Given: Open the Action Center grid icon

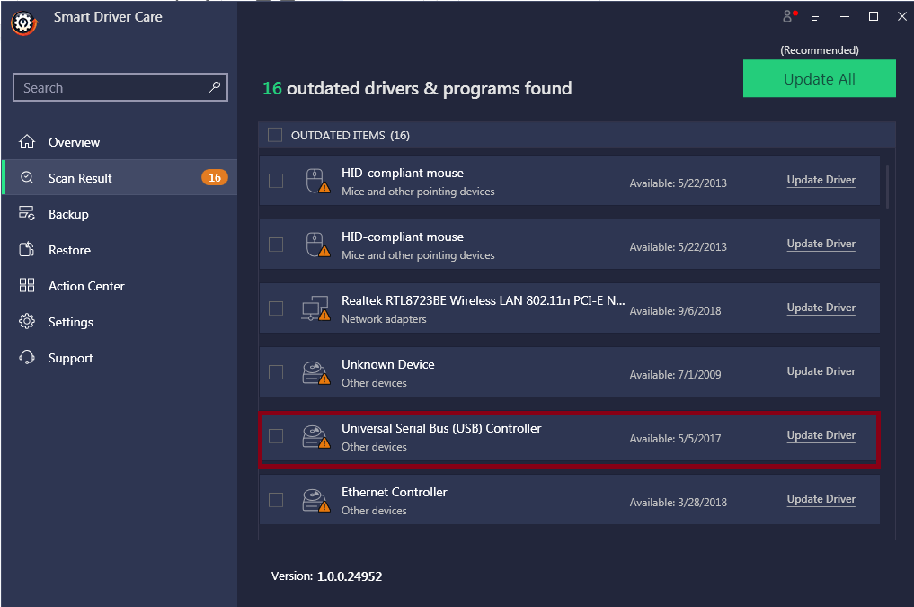Looking at the screenshot, I should pos(28,285).
